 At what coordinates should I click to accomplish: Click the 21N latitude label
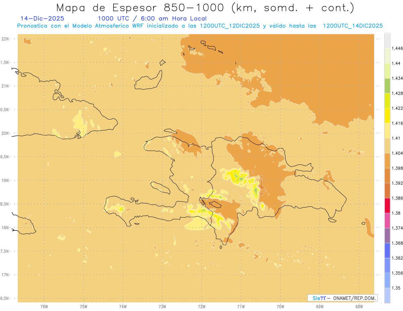pyautogui.click(x=6, y=86)
